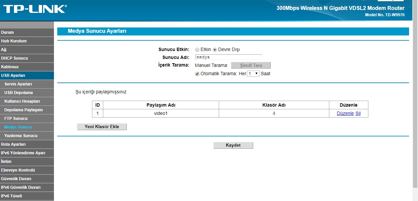This screenshot has height=201, width=418.
Task: Open the Depolama Paylaşımı submenu item
Action: [x=27, y=110]
